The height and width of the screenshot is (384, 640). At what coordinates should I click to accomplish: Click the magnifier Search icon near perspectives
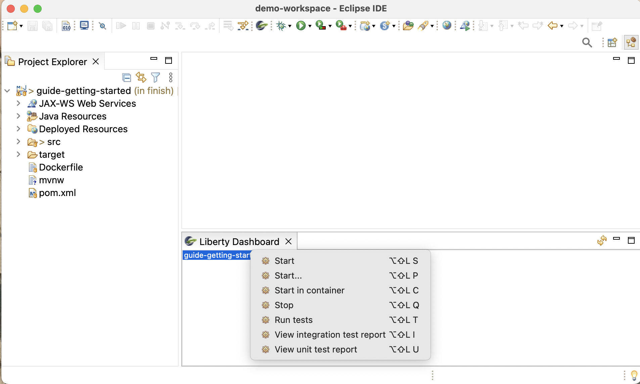pos(587,43)
